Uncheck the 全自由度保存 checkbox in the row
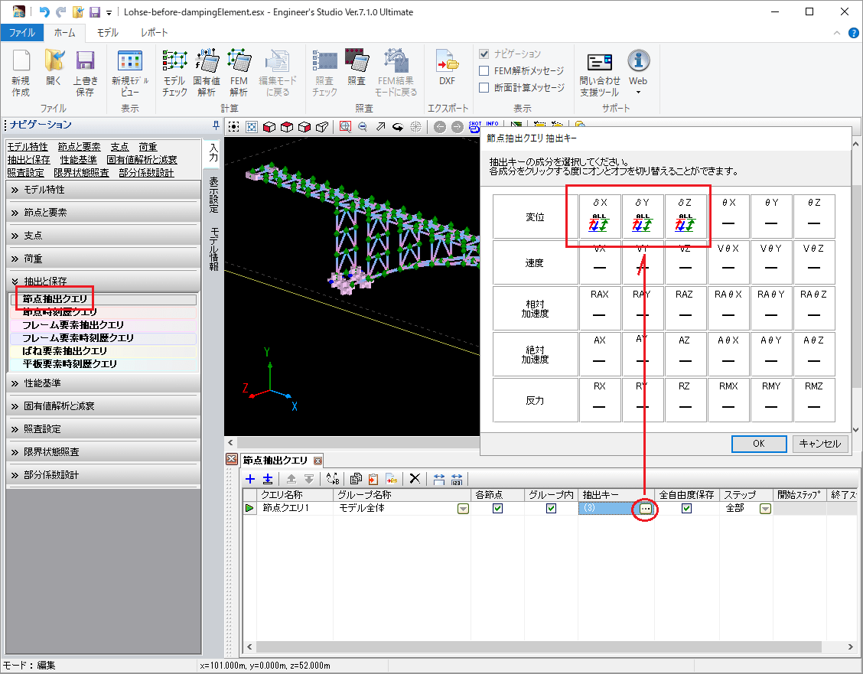This screenshot has width=863, height=674. tap(686, 509)
